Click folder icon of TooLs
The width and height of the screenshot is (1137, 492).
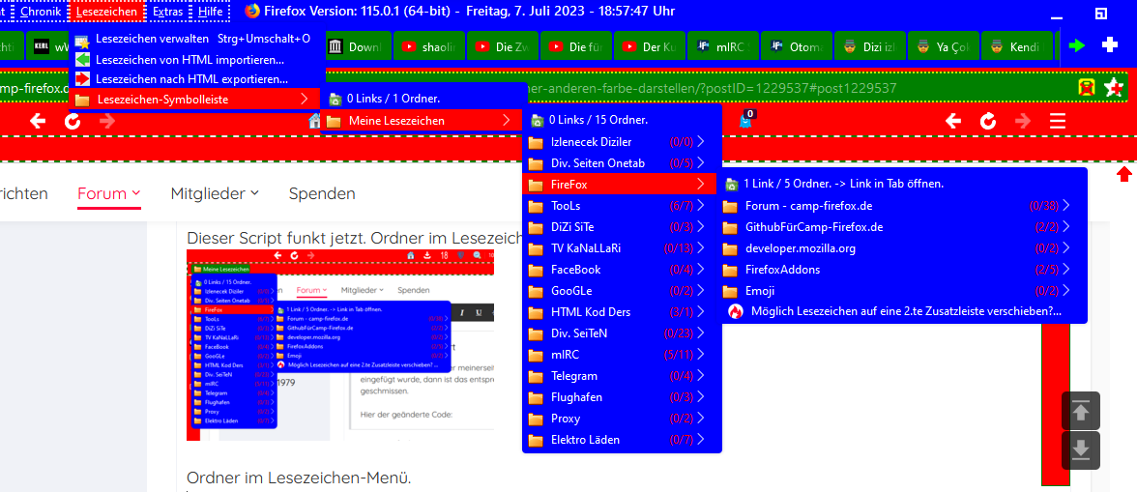[536, 206]
